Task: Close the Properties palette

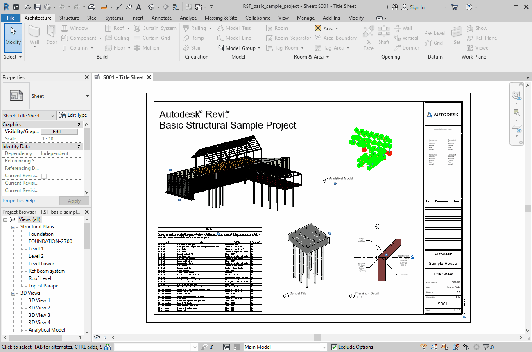Action: point(87,77)
